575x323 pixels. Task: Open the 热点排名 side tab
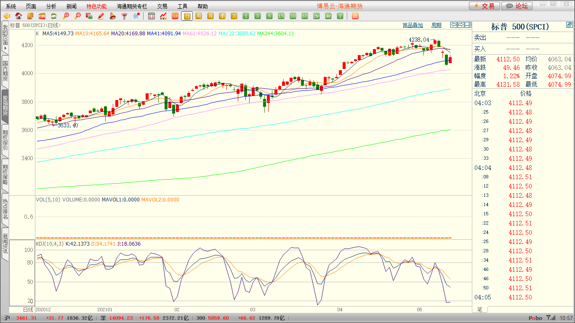coord(5,209)
